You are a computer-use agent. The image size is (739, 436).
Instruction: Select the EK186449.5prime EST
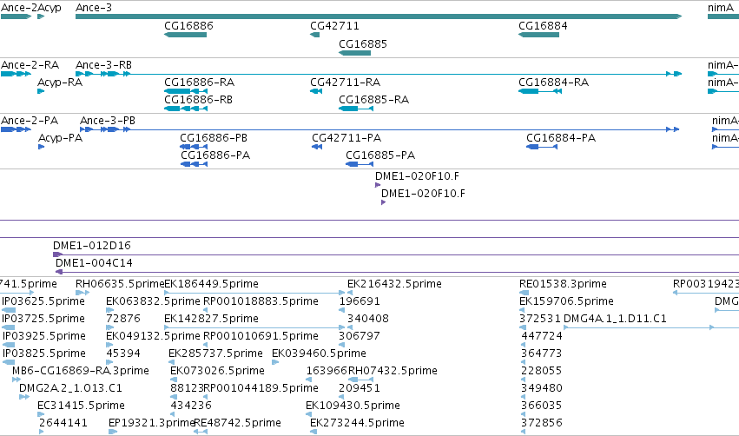click(x=254, y=294)
